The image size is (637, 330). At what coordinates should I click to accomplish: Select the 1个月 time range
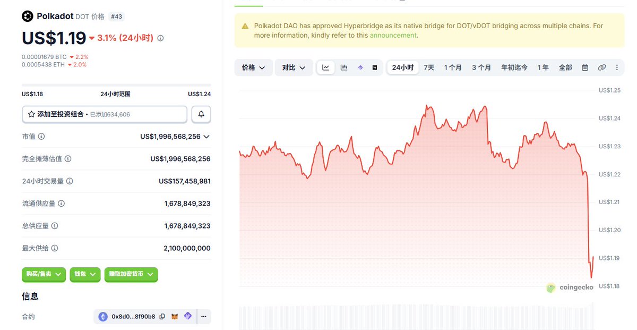click(x=453, y=67)
